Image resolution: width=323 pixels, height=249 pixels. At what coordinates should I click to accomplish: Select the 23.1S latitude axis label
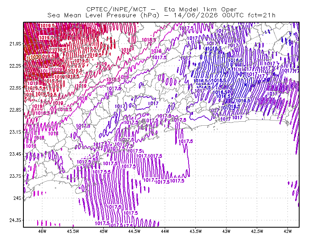[x=15, y=132]
